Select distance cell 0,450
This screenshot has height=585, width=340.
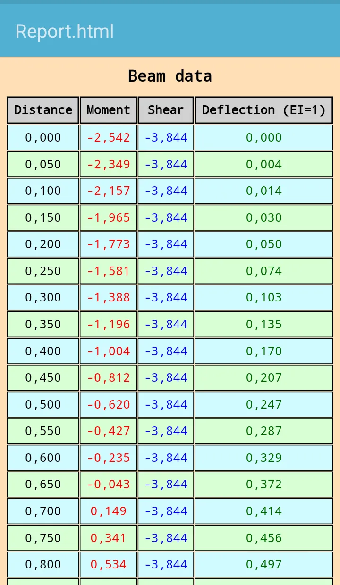click(x=43, y=378)
